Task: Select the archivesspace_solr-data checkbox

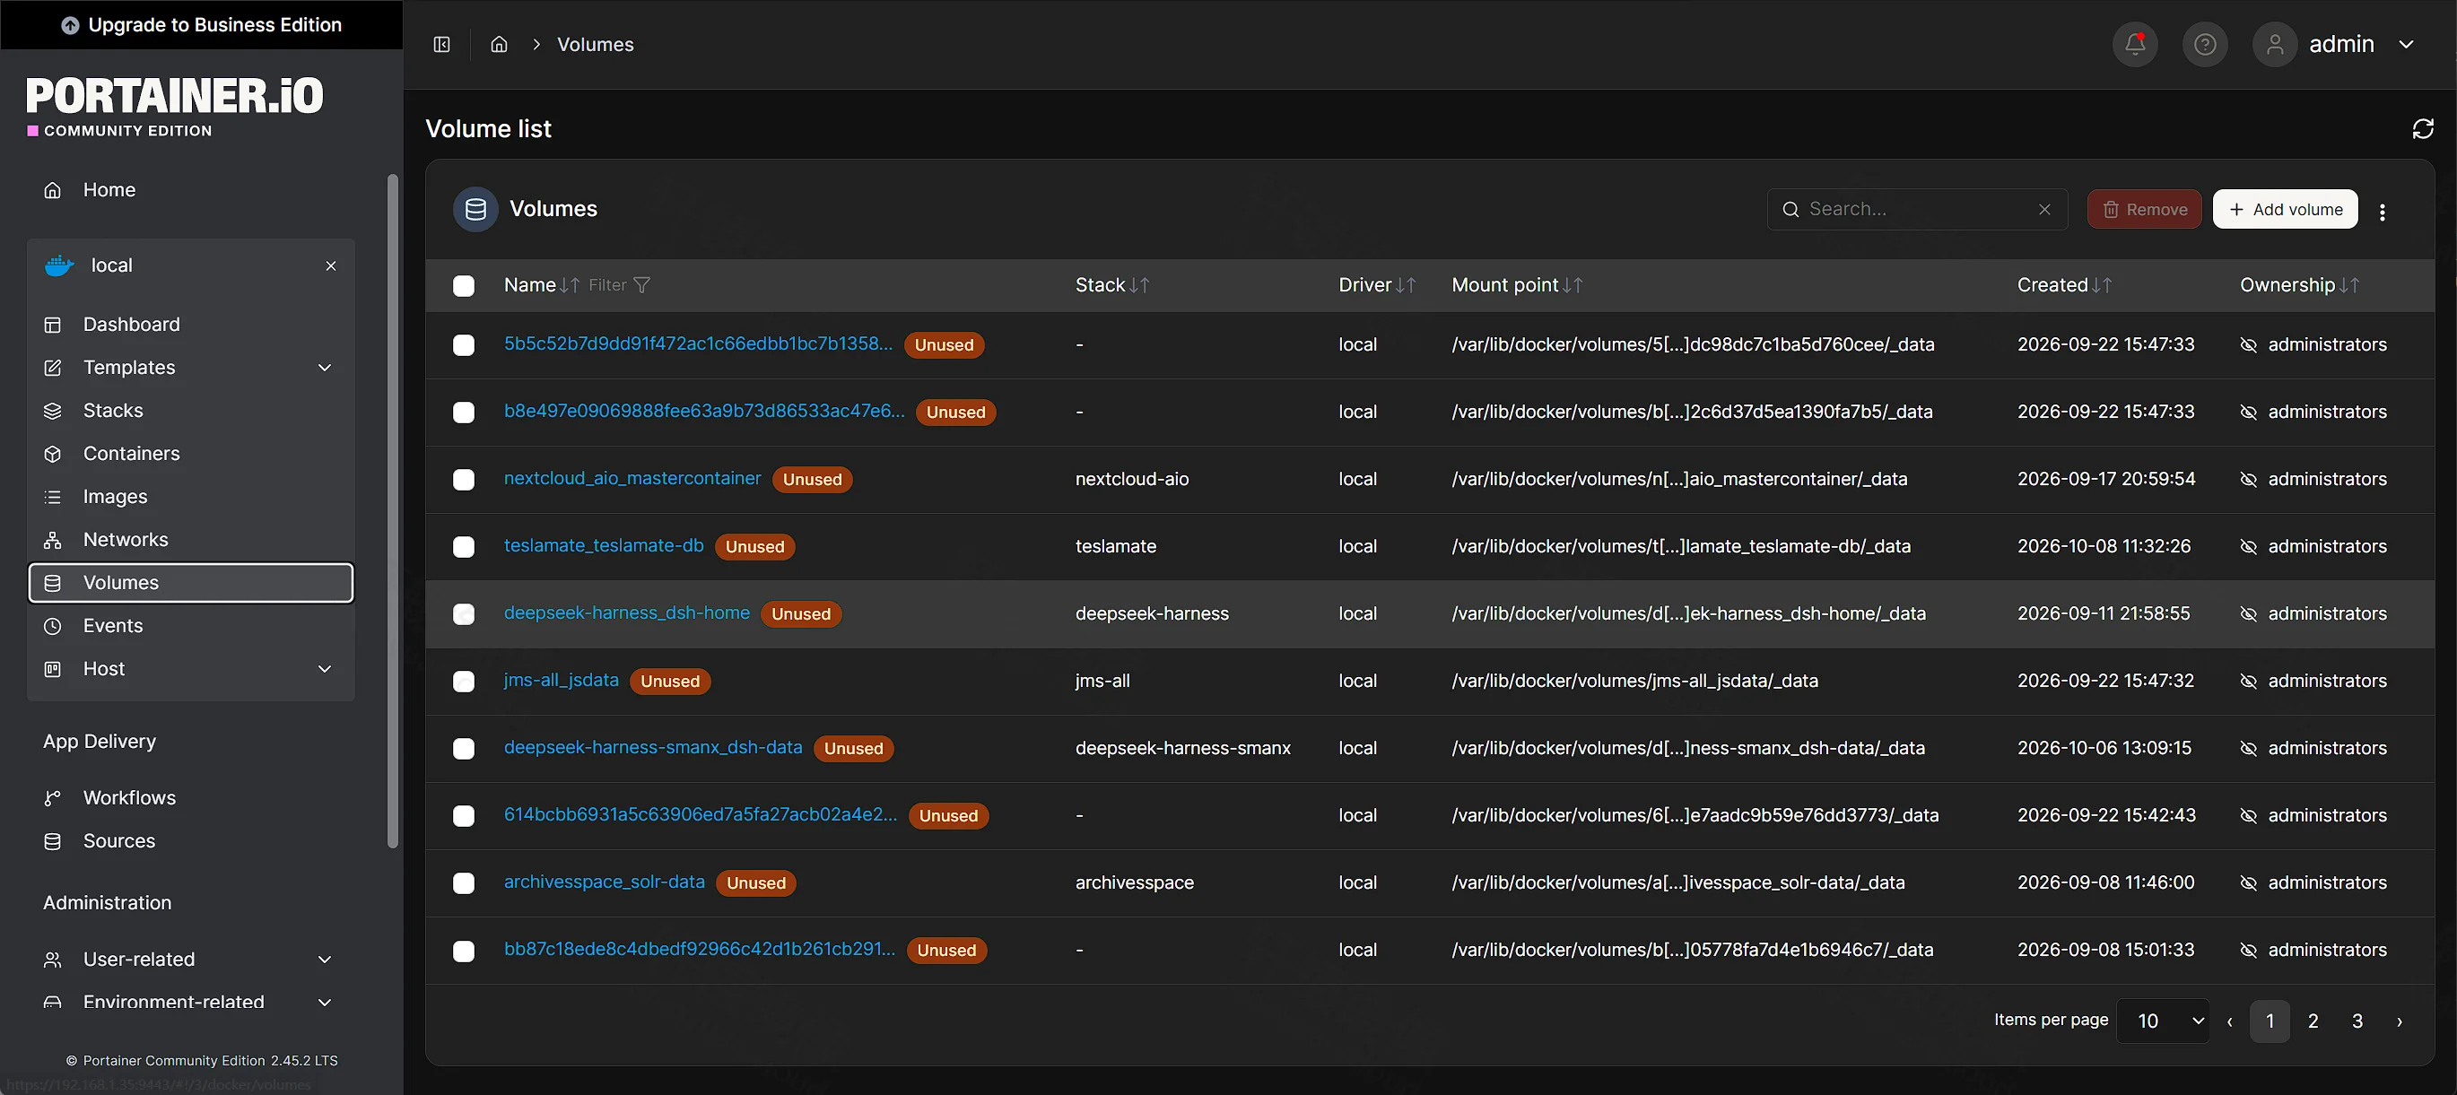Action: (x=464, y=883)
